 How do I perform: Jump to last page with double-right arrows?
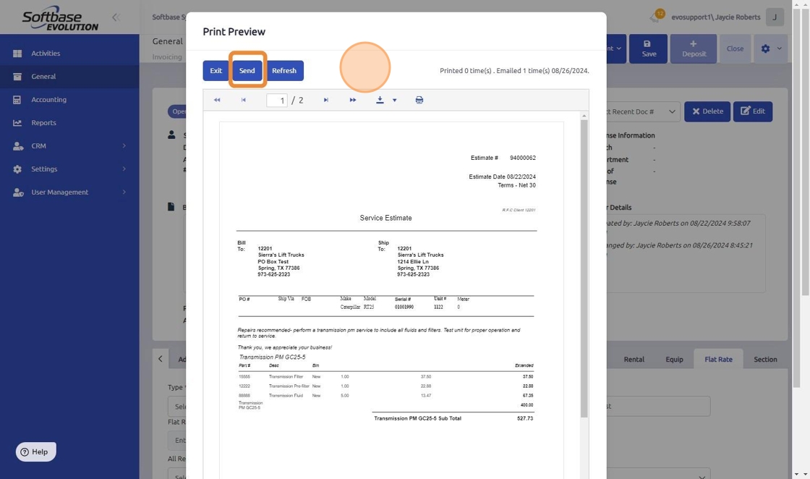click(x=353, y=100)
